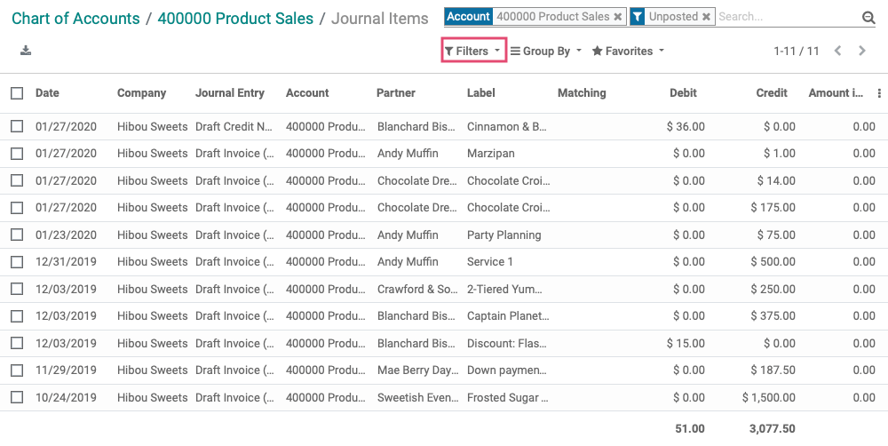Click the 11/29/2019 date cell
The height and width of the screenshot is (446, 888).
(66, 370)
